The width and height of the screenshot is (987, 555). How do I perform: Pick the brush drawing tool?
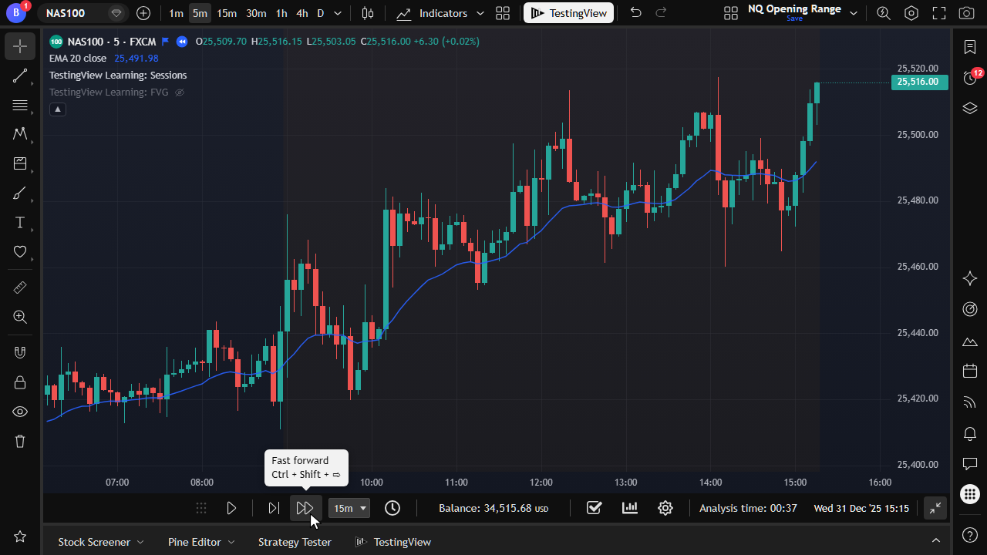point(20,193)
